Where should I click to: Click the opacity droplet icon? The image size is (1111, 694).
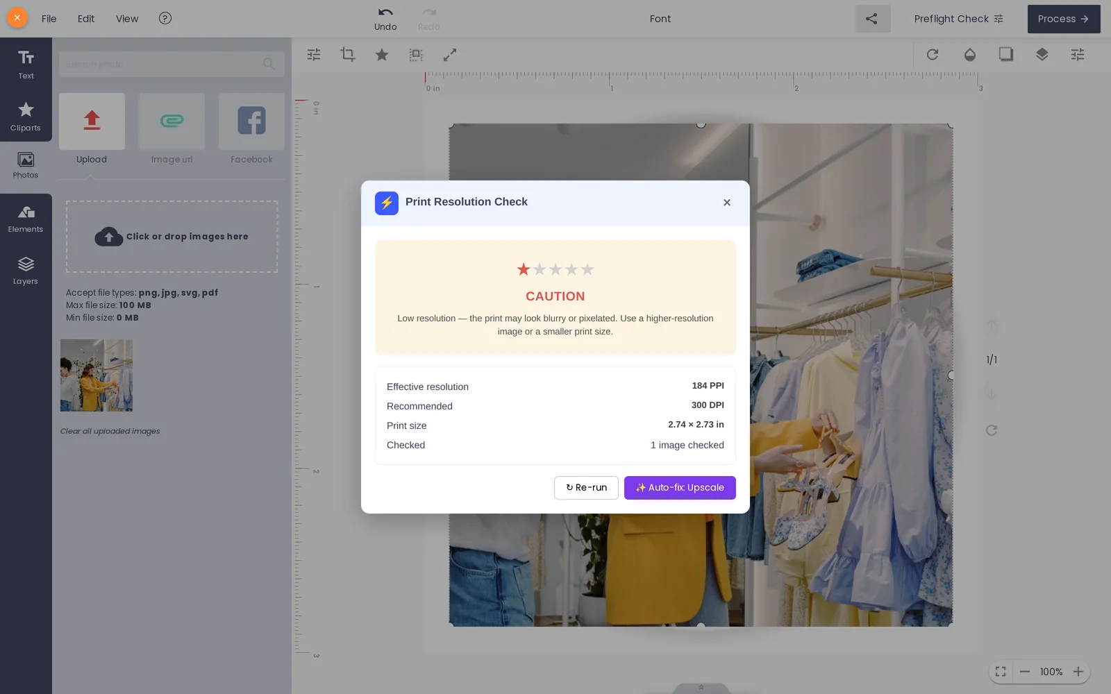(x=970, y=54)
